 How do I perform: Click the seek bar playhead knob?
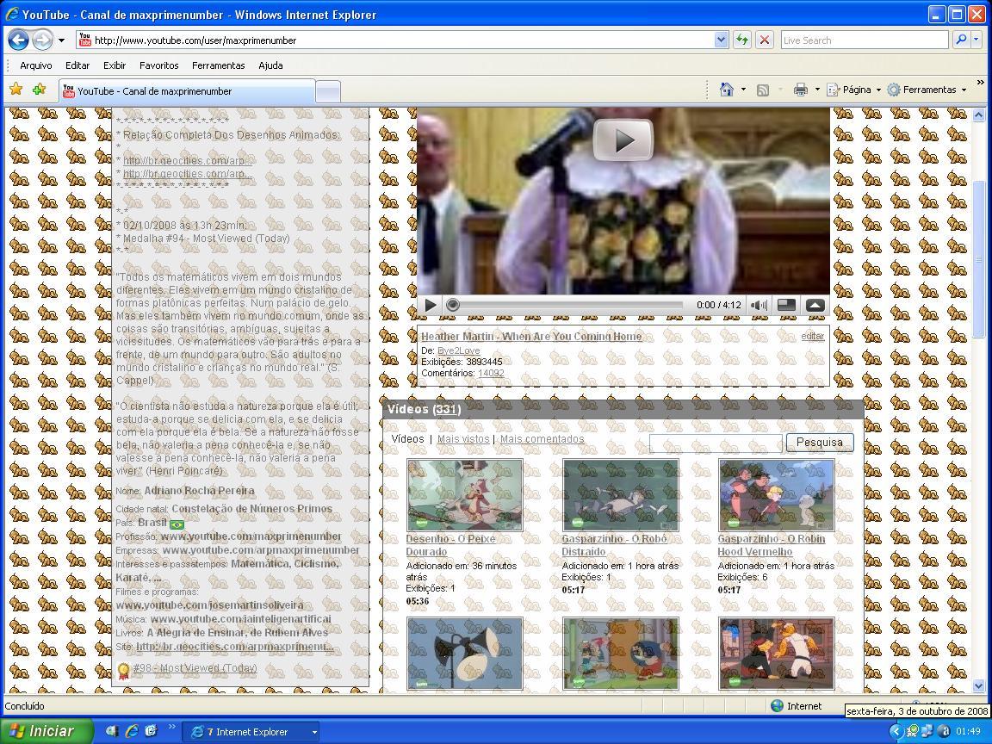[x=452, y=305]
